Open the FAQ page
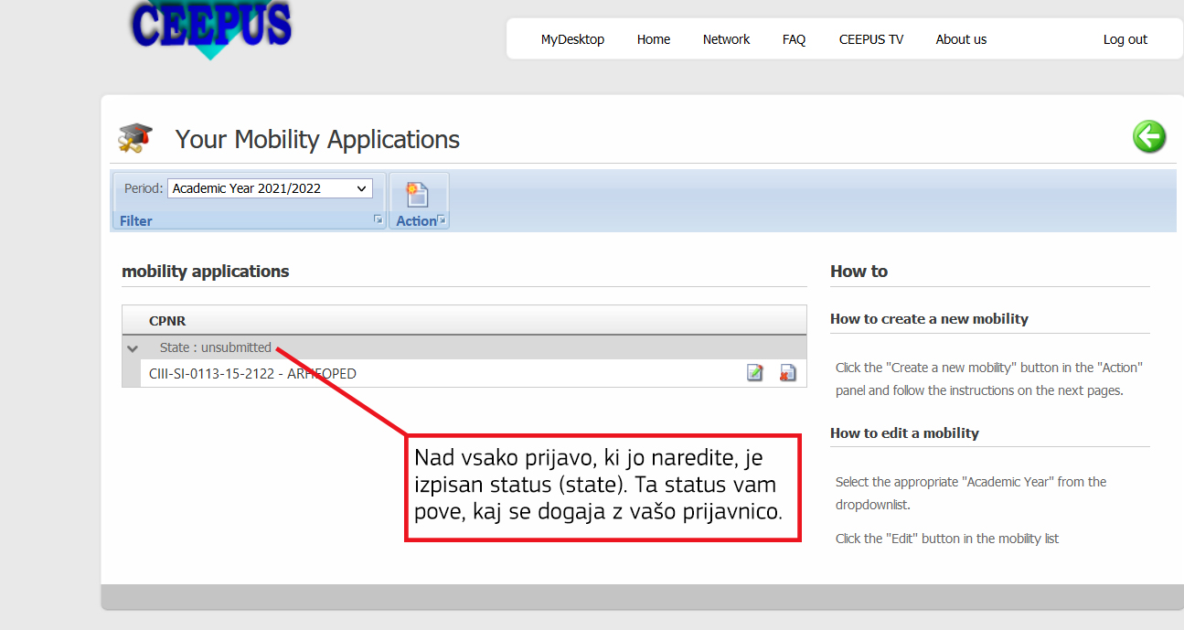Image resolution: width=1184 pixels, height=630 pixels. click(x=794, y=39)
